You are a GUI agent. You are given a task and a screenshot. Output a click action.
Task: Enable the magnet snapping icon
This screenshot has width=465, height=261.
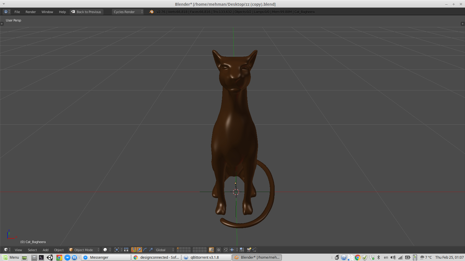click(x=225, y=250)
